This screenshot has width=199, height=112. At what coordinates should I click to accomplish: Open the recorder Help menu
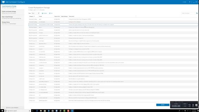coord(182,102)
